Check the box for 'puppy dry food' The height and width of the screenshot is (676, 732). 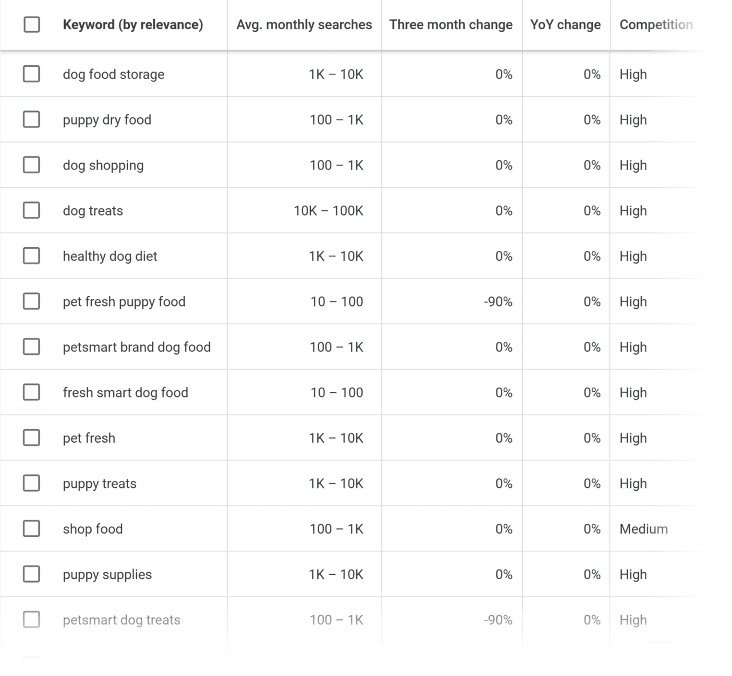31,120
